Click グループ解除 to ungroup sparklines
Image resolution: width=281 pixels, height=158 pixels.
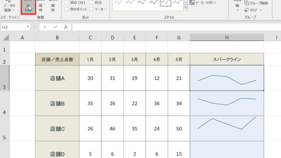pyautogui.click(x=256, y=3)
